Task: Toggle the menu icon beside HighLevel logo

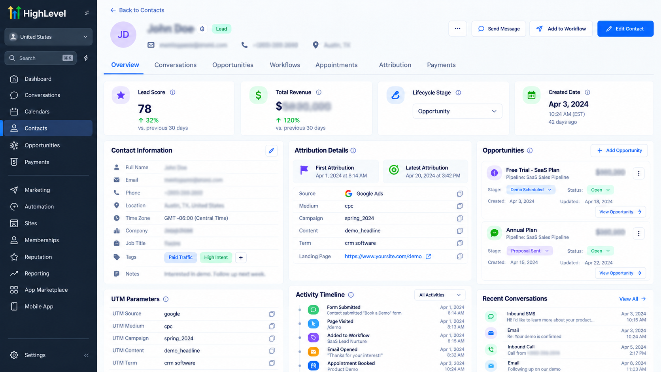Action: pyautogui.click(x=87, y=13)
